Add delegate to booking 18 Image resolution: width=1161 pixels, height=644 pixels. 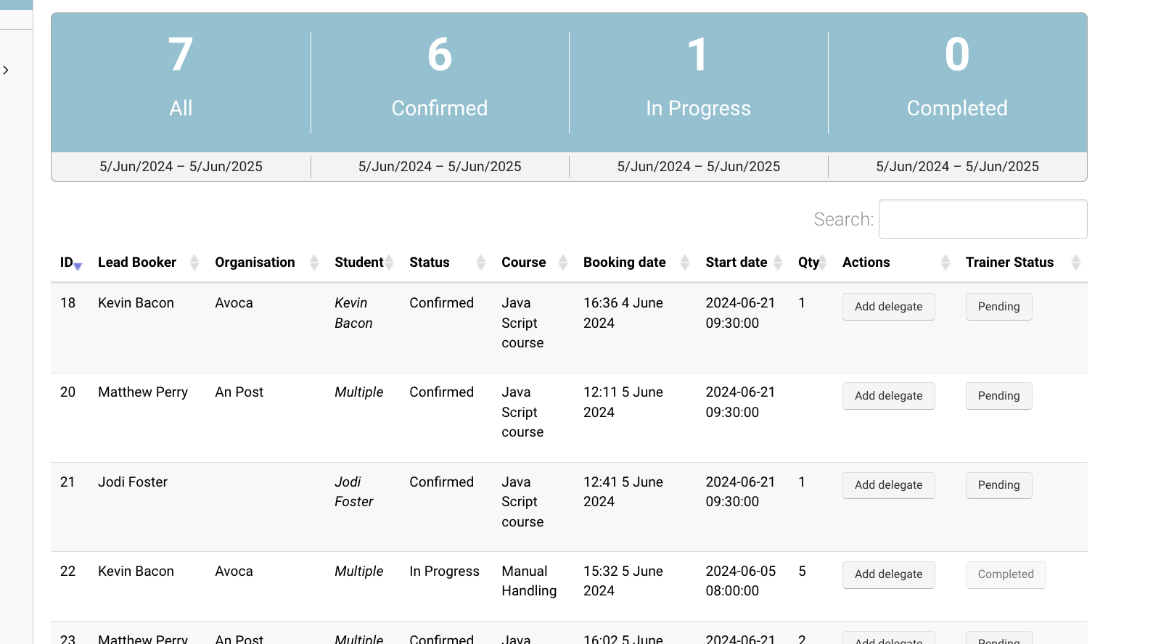click(888, 307)
